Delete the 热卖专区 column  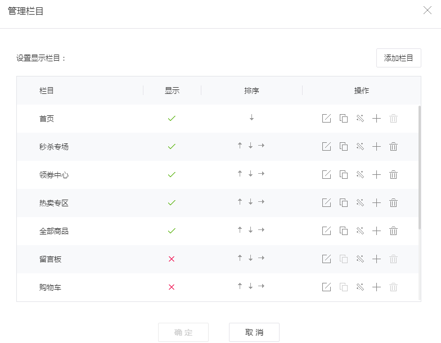point(394,202)
